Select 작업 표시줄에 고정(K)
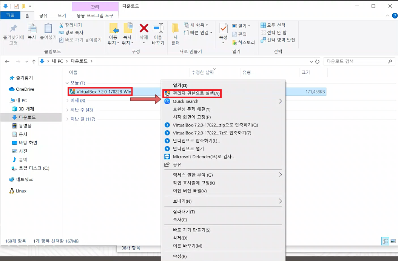The height and width of the screenshot is (261, 398). pos(194,183)
